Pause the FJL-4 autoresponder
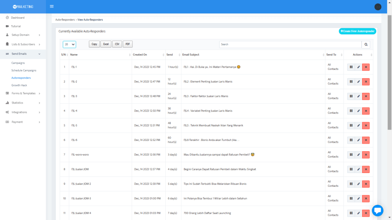The height and width of the screenshot is (220, 392). coord(351,111)
